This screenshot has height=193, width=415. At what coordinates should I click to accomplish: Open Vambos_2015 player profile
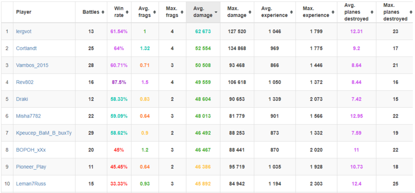pyautogui.click(x=32, y=65)
